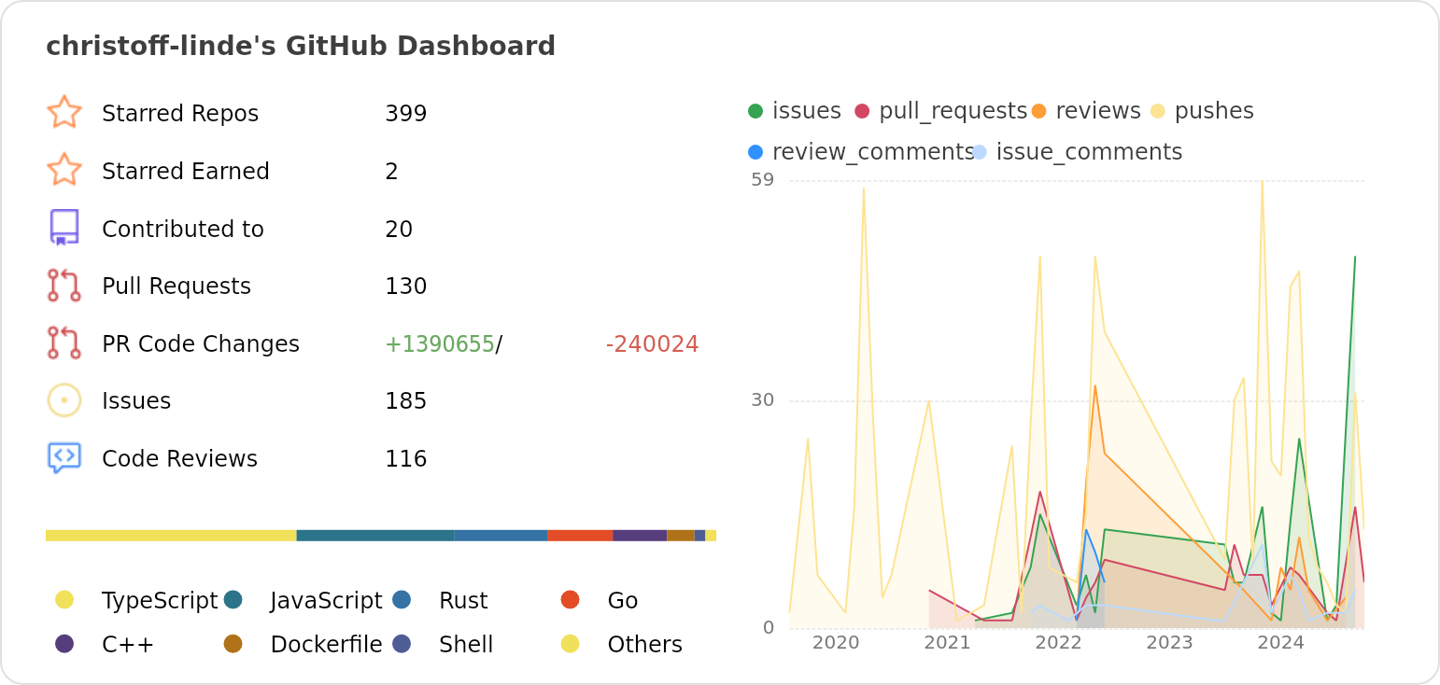
Task: Toggle the pull_requests legend dot
Action: [x=862, y=111]
